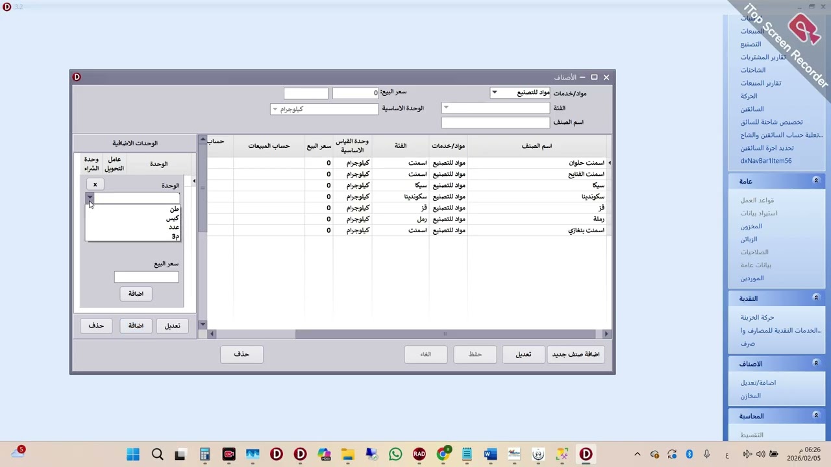Select row اسمنت حلوان in grid
This screenshot has width=831, height=467.
(x=406, y=163)
